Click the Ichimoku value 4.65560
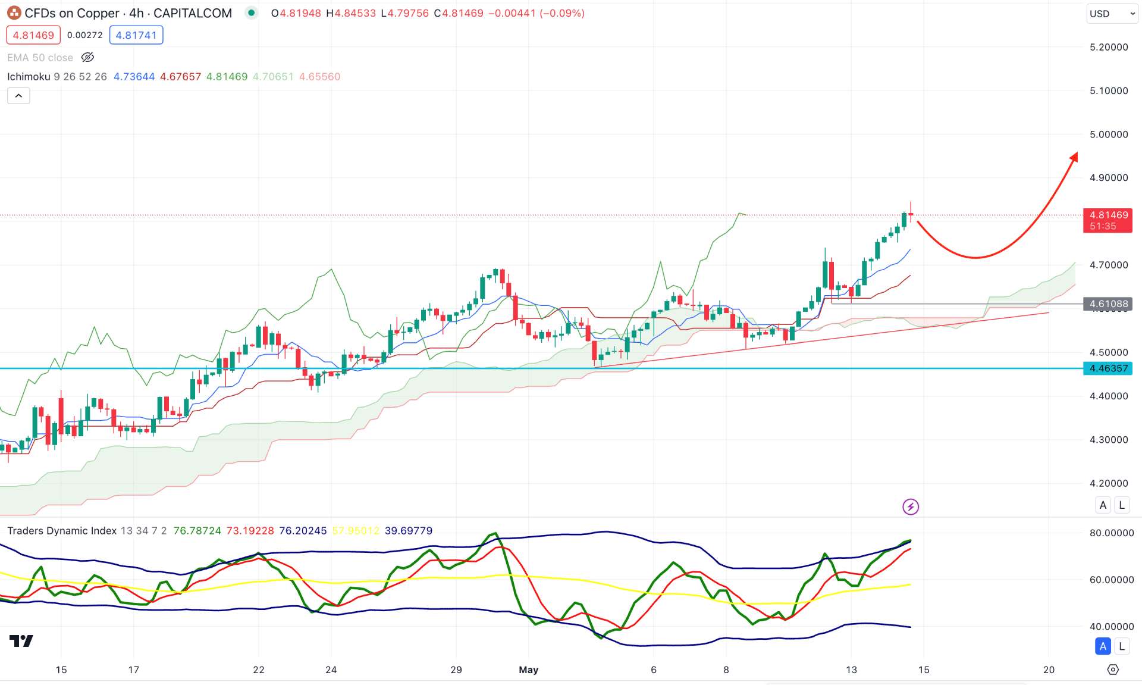 click(319, 77)
